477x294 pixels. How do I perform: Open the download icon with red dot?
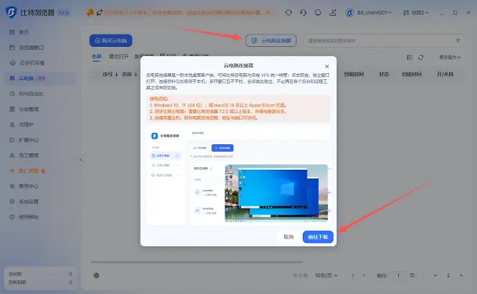tap(333, 12)
